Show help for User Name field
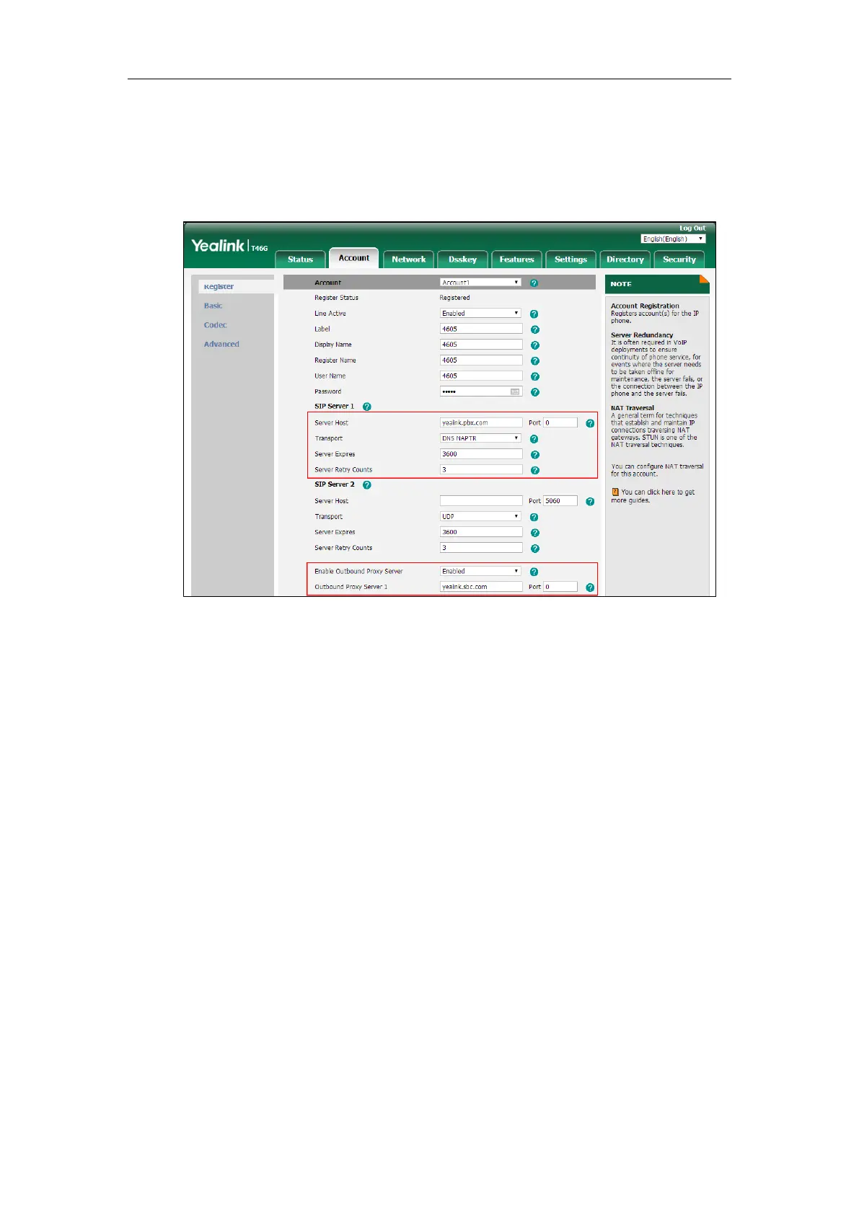The width and height of the screenshot is (859, 1214). [x=534, y=376]
